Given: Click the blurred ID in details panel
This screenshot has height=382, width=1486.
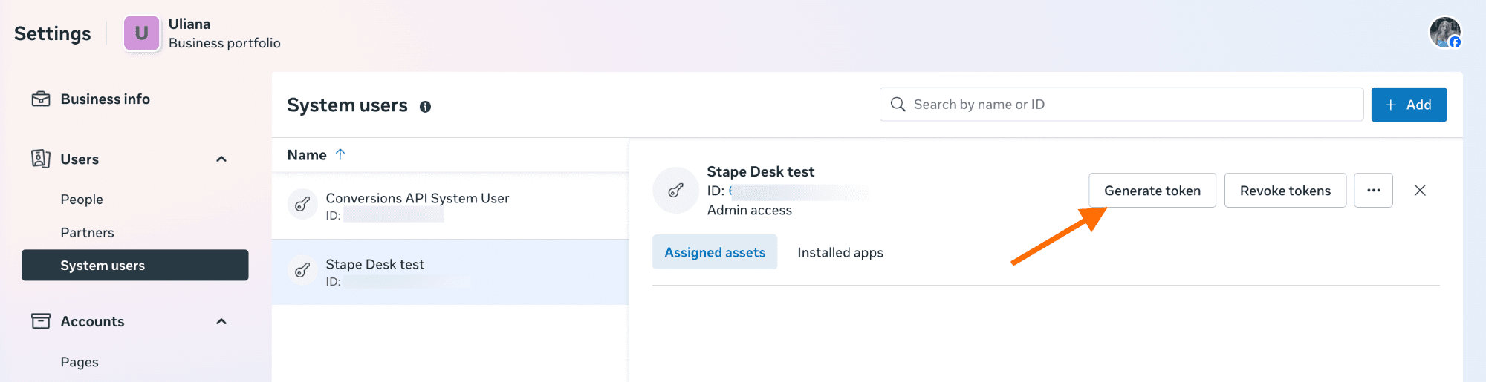Looking at the screenshot, I should [799, 191].
